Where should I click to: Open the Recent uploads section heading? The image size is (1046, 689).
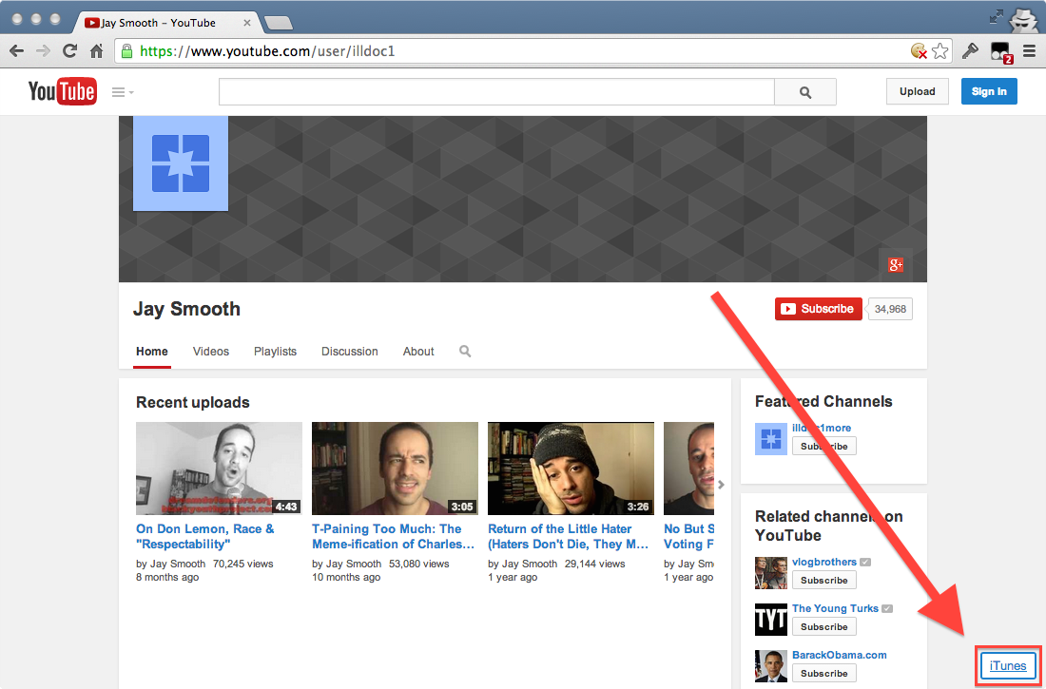(x=193, y=402)
